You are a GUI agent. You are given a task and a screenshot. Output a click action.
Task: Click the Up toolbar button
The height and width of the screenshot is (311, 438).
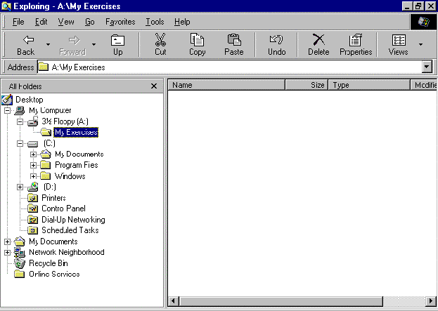tap(117, 44)
